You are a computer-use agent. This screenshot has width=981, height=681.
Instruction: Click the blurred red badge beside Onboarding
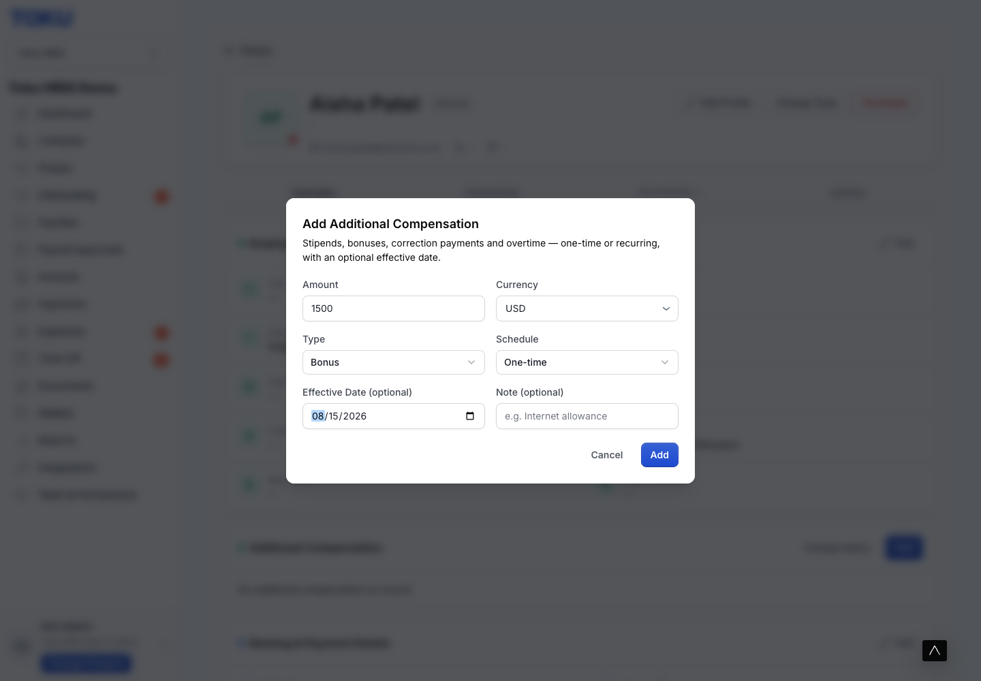point(162,196)
